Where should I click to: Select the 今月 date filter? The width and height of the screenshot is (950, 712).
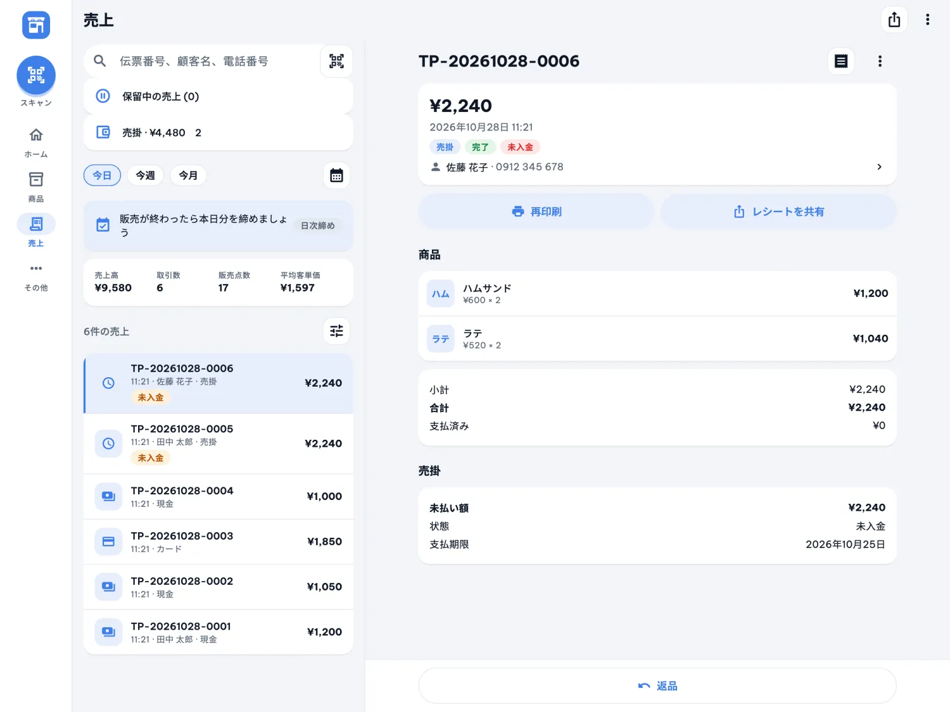(188, 175)
